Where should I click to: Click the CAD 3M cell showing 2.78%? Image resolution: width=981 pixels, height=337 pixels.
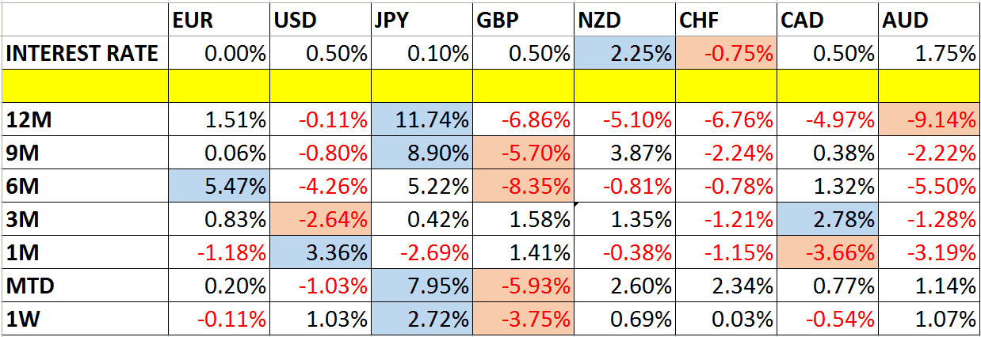827,220
